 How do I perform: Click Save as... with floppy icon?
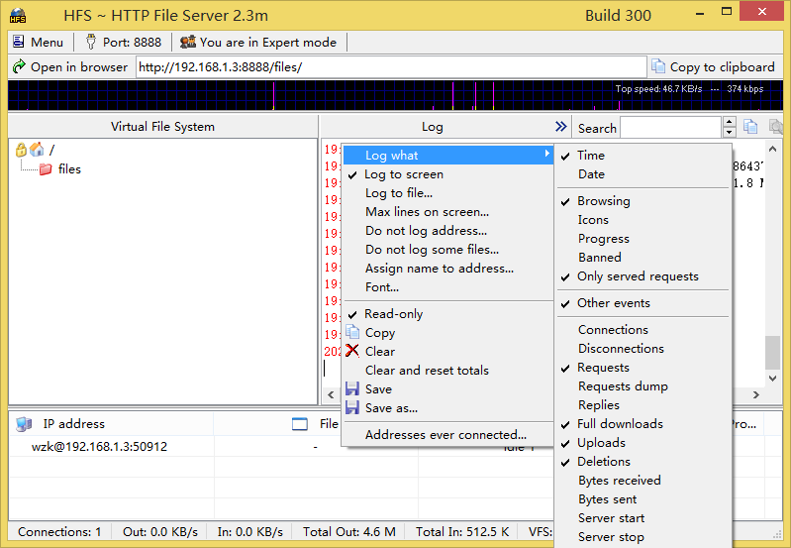click(x=447, y=408)
